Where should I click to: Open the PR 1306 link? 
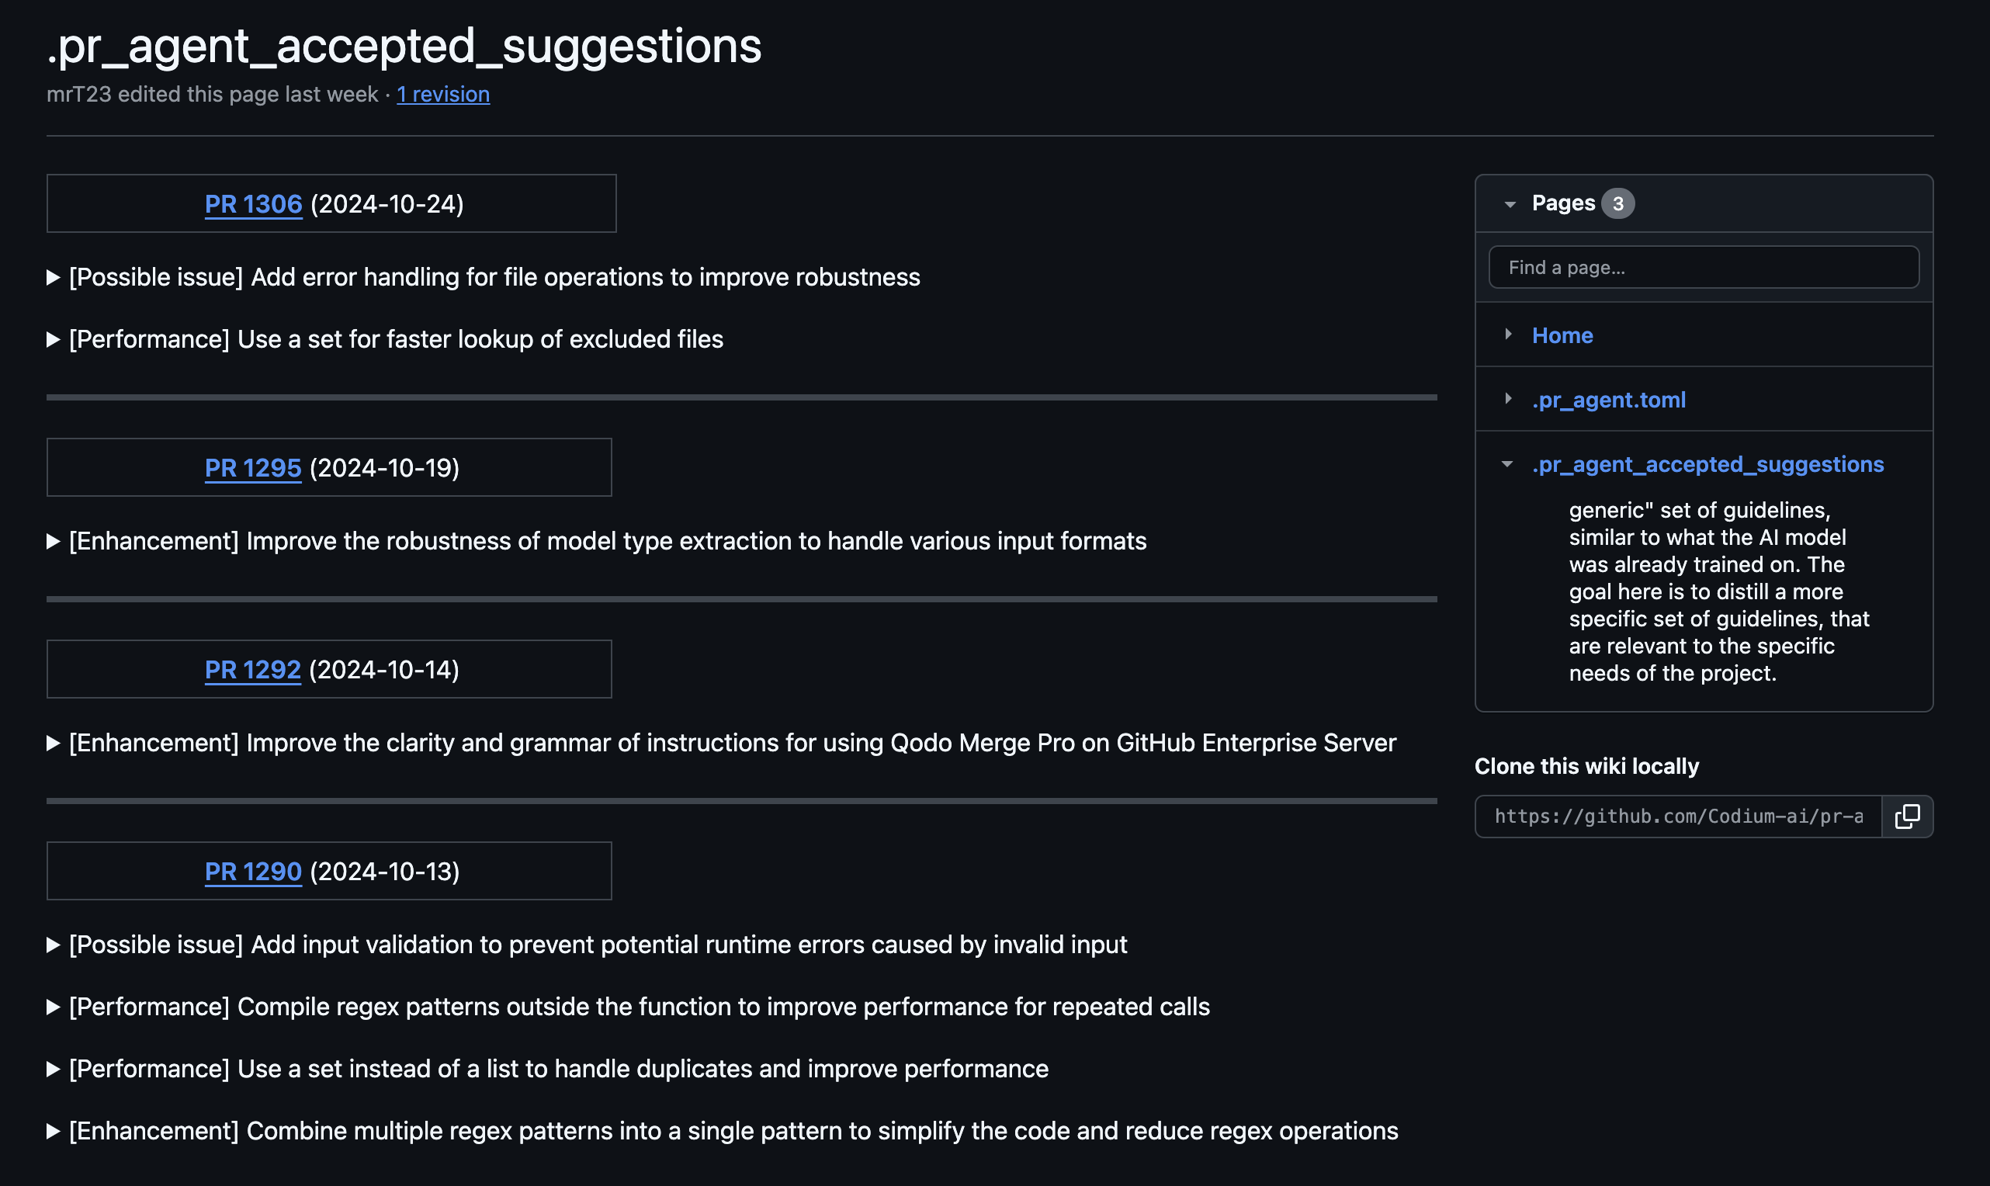click(x=253, y=205)
